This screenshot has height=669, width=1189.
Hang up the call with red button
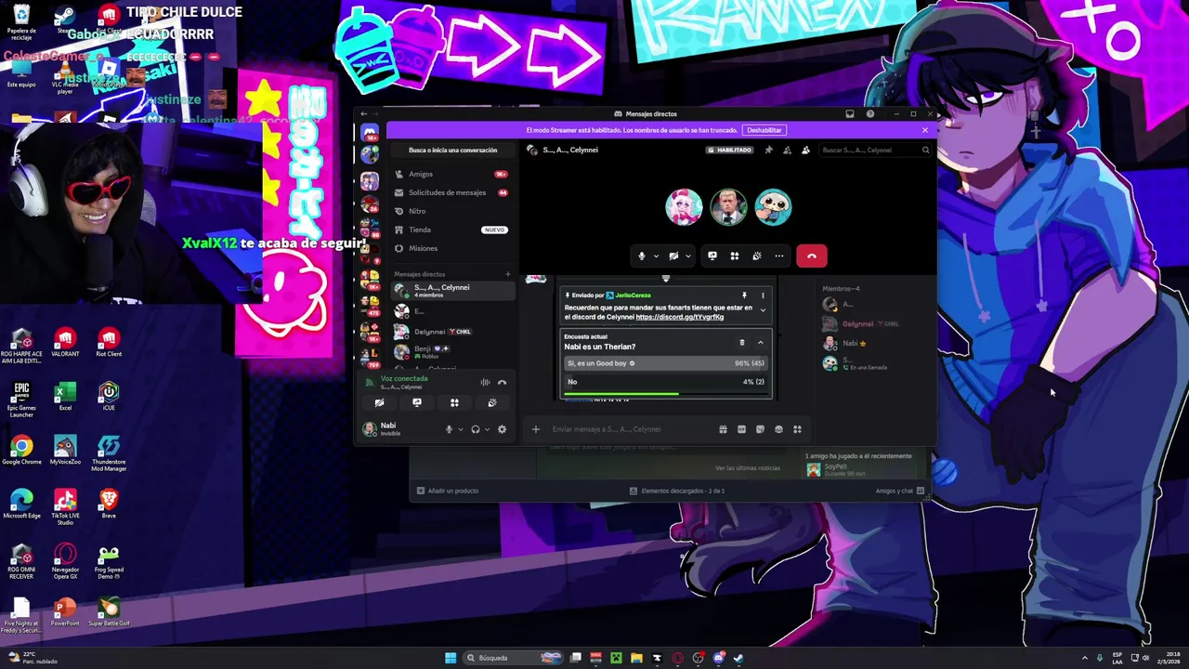tap(812, 256)
